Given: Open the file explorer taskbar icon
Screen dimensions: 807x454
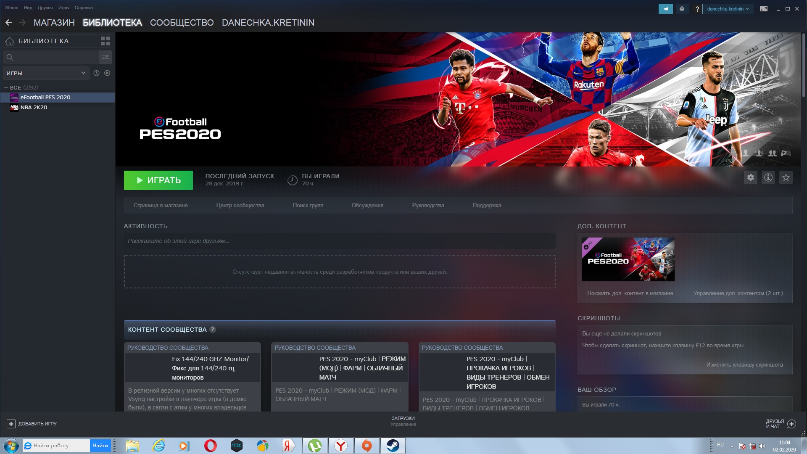Looking at the screenshot, I should tap(132, 446).
